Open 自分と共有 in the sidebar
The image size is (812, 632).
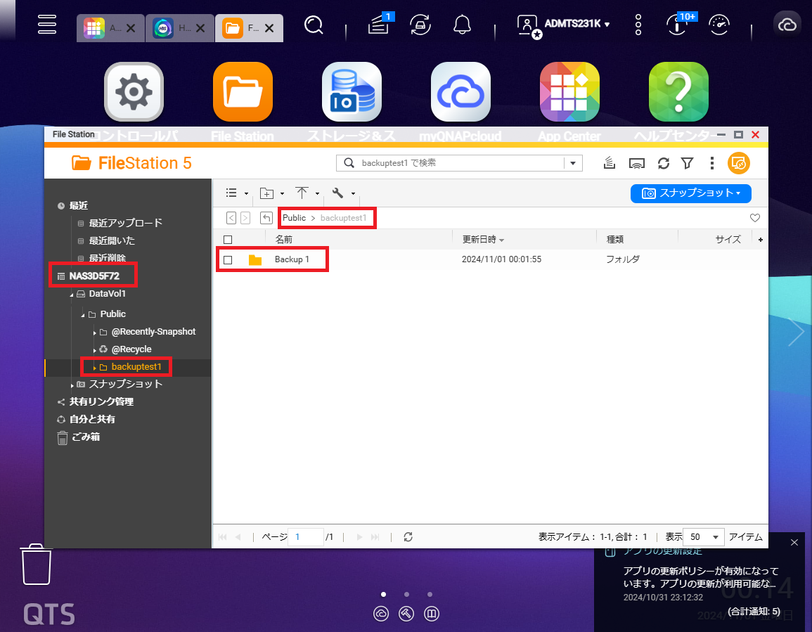point(92,419)
